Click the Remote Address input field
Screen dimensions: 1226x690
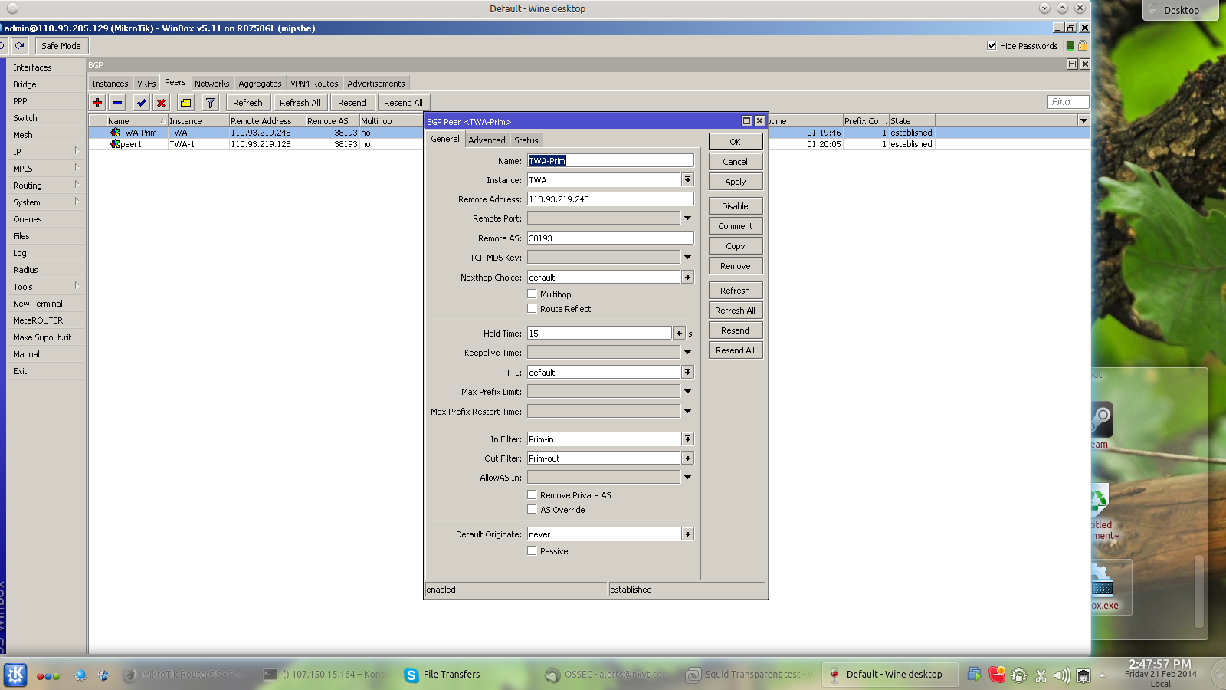click(x=610, y=199)
